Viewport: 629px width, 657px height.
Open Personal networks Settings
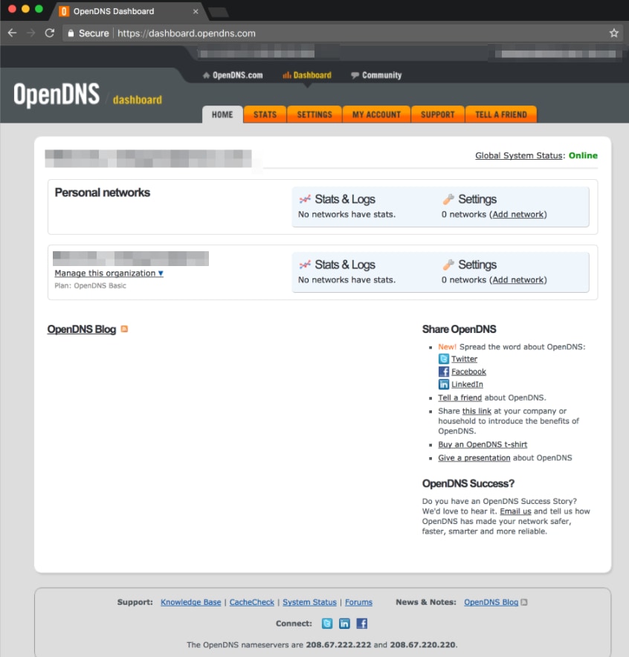click(477, 199)
